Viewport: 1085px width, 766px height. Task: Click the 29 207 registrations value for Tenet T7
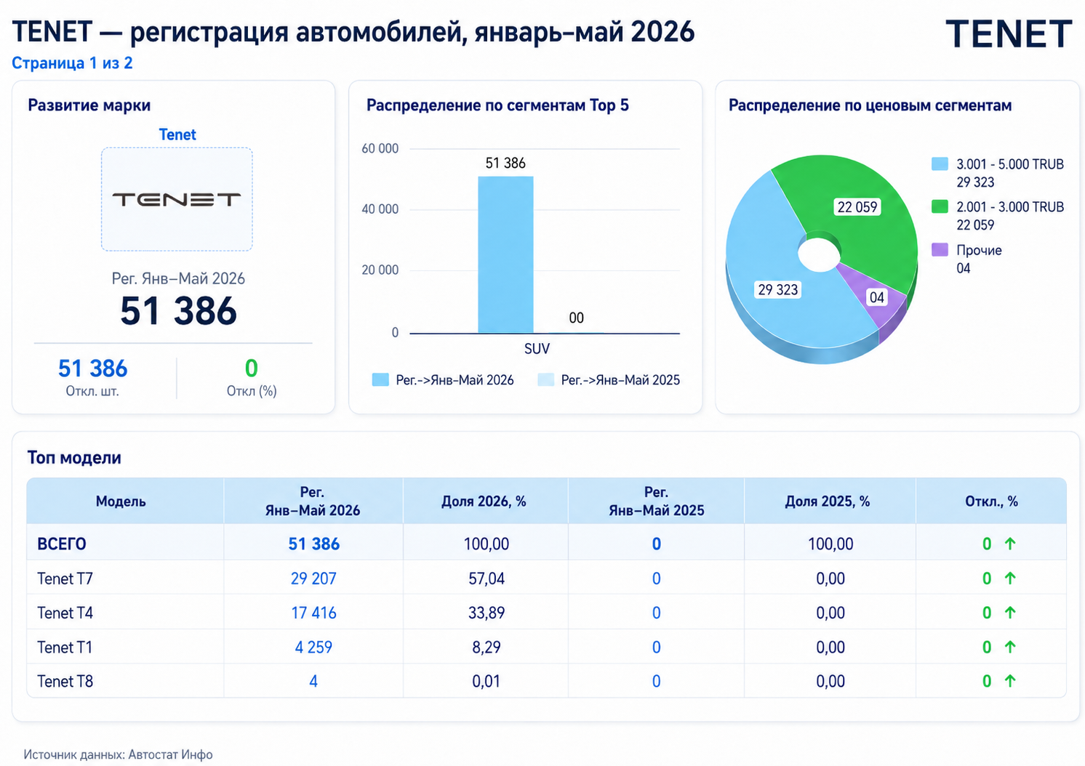(313, 578)
